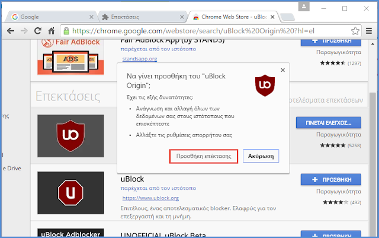379x238 pixels.
Task: Click the URL address bar
Action: tap(210, 31)
